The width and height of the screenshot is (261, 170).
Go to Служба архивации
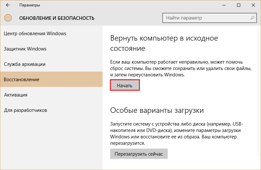coord(25,64)
